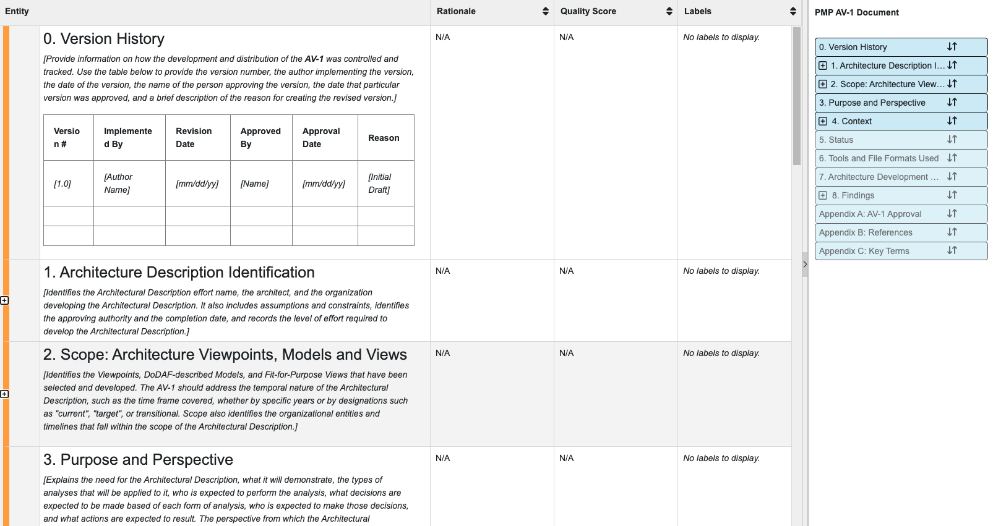This screenshot has height=526, width=993.
Task: Click the reorder icon next to 5. Status
Action: 952,140
